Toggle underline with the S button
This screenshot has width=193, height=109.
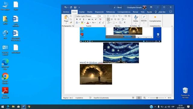(84, 19)
